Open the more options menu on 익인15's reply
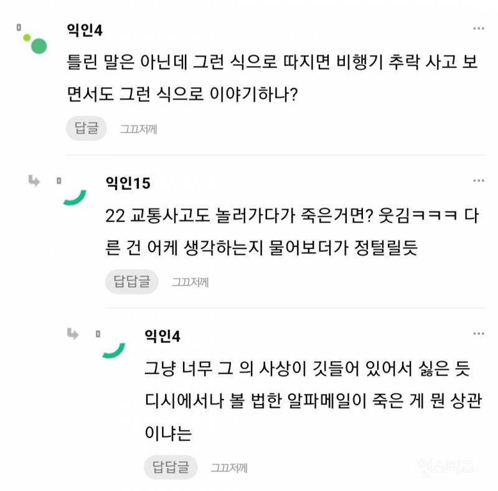498x491 pixels. point(478,180)
